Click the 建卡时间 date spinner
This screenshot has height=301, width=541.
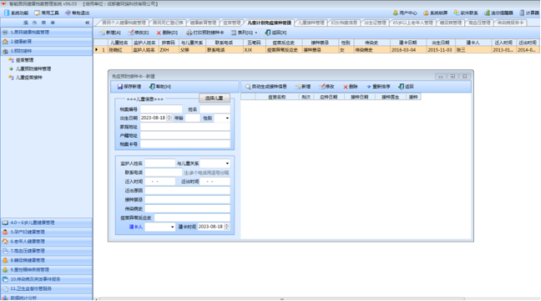227,227
